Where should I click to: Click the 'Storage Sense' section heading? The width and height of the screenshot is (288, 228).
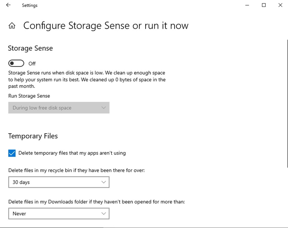30,48
